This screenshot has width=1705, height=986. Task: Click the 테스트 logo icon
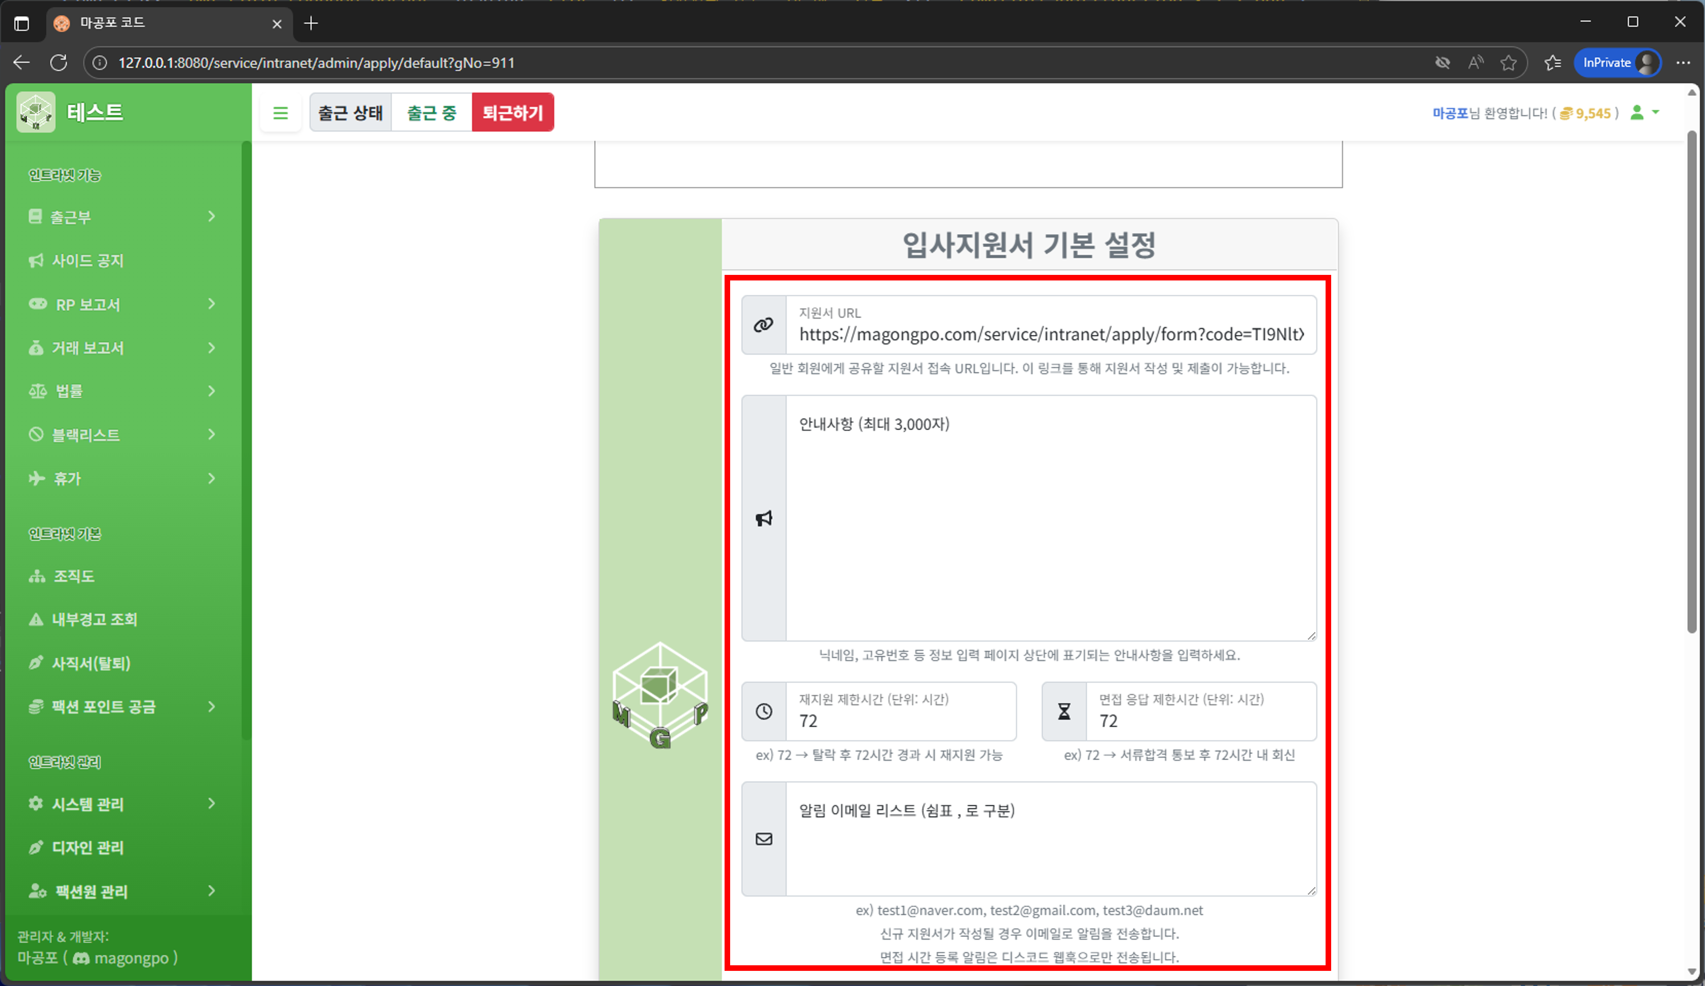click(x=35, y=112)
